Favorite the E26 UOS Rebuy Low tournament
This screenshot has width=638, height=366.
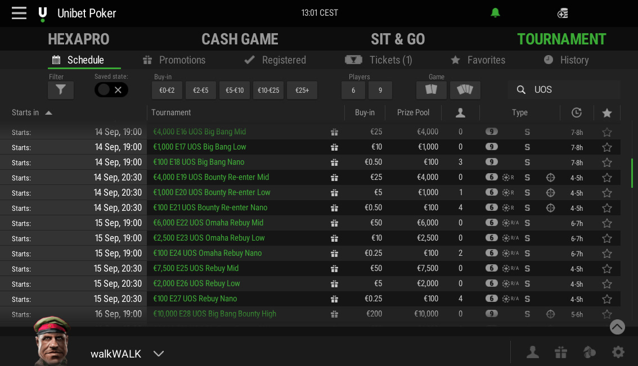point(606,284)
